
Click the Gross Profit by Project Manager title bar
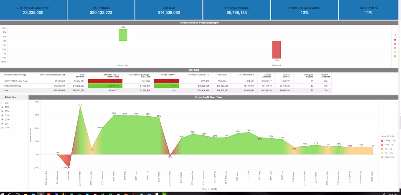pos(199,22)
